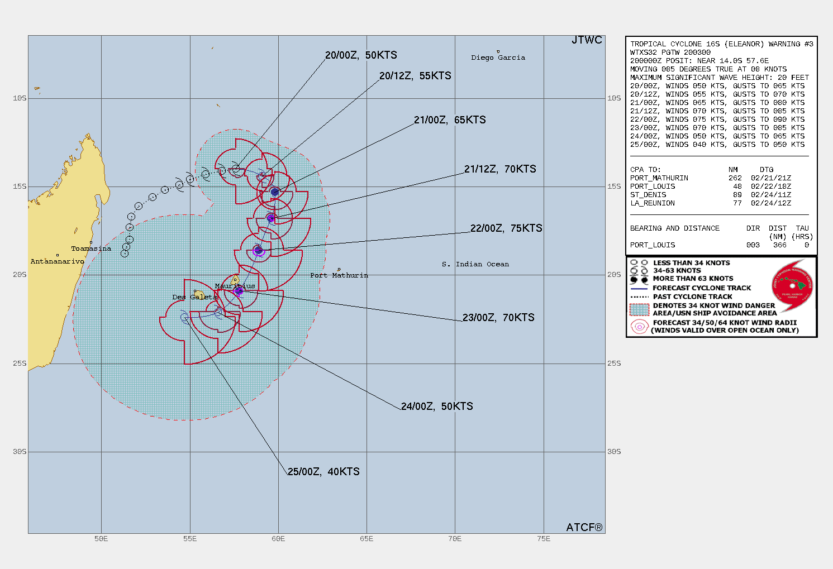This screenshot has height=569, width=833.
Task: Click the MOVING 085 DEGREES TRUE line
Action: (x=708, y=69)
